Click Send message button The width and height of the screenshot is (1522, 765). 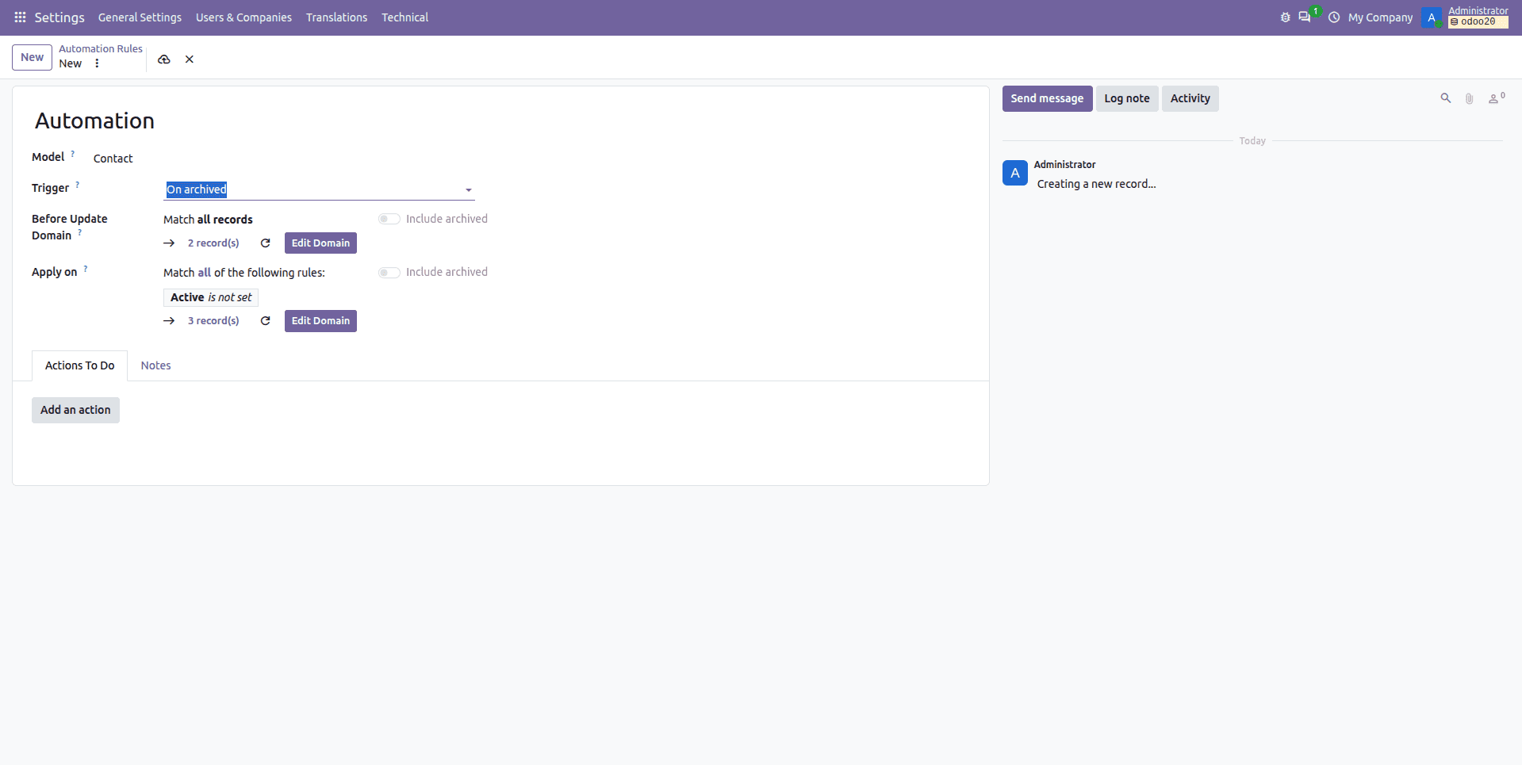pyautogui.click(x=1047, y=98)
